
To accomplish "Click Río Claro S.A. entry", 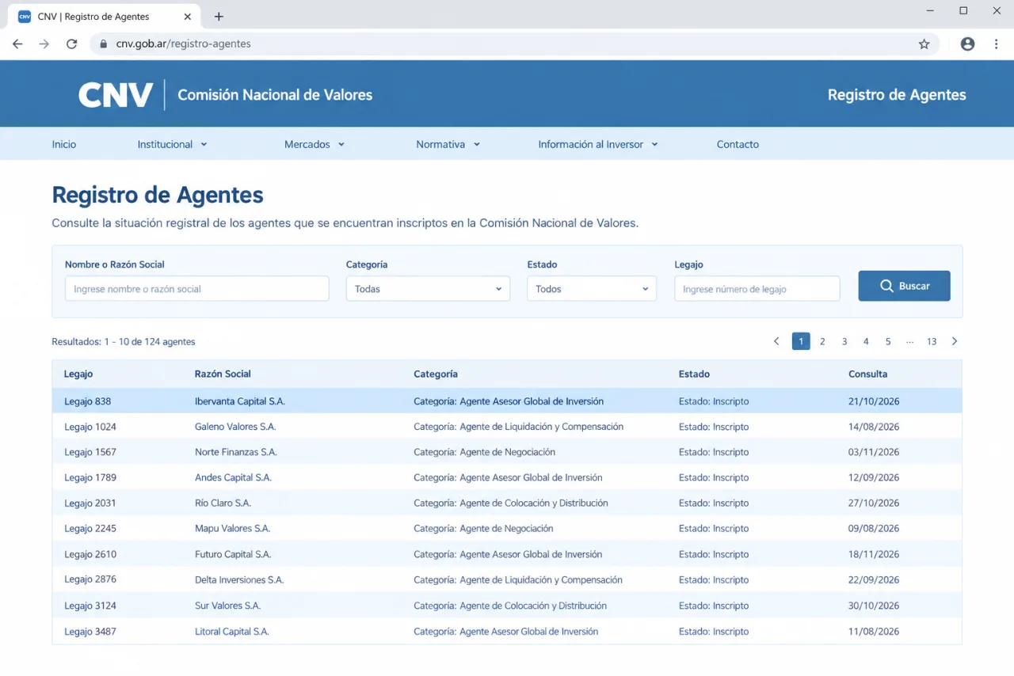I will tap(223, 503).
